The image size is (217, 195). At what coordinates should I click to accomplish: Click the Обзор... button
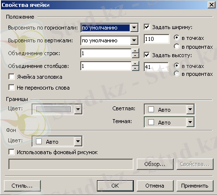coord(155,164)
